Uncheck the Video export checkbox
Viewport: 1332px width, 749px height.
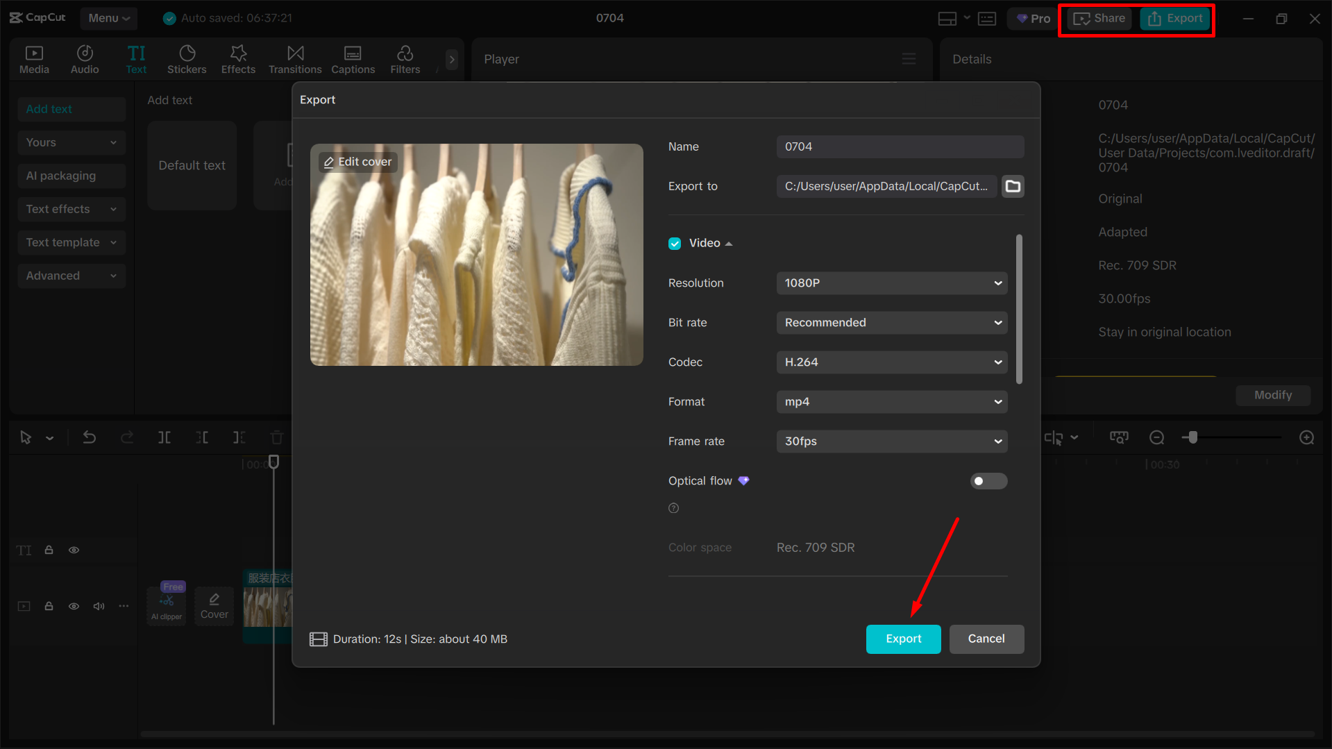(675, 243)
